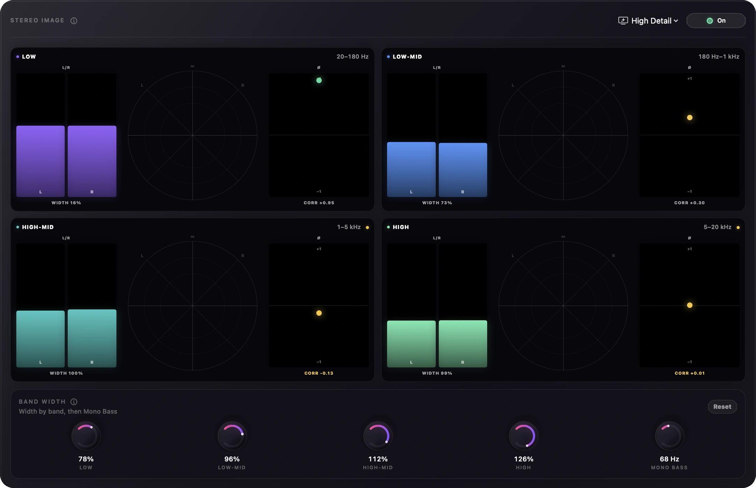Click the HIGH right channel green bar

tap(463, 344)
